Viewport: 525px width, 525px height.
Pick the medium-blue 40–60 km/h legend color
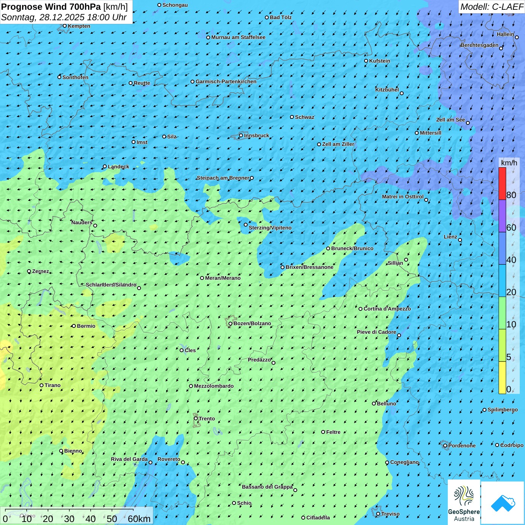tap(502, 249)
